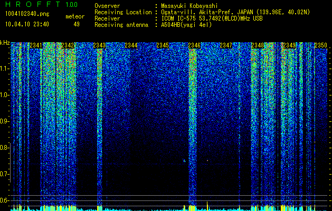Click the 2343 time marker
The width and height of the screenshot is (332, 211).
99,45
